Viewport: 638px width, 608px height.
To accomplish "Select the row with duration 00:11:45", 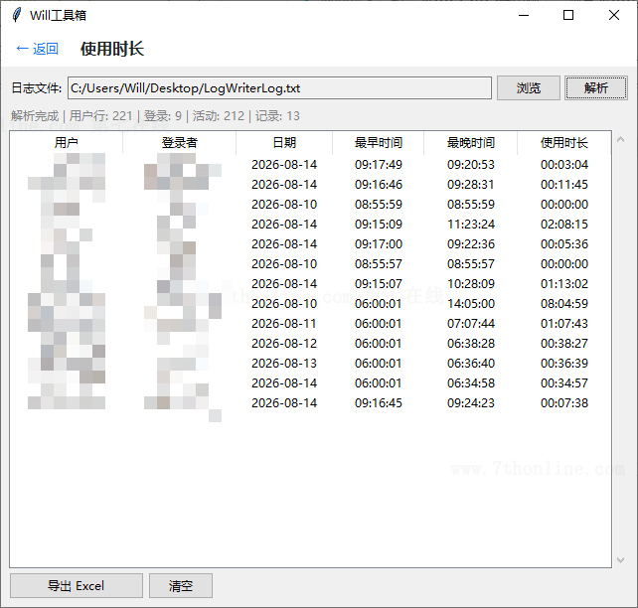I will point(310,184).
